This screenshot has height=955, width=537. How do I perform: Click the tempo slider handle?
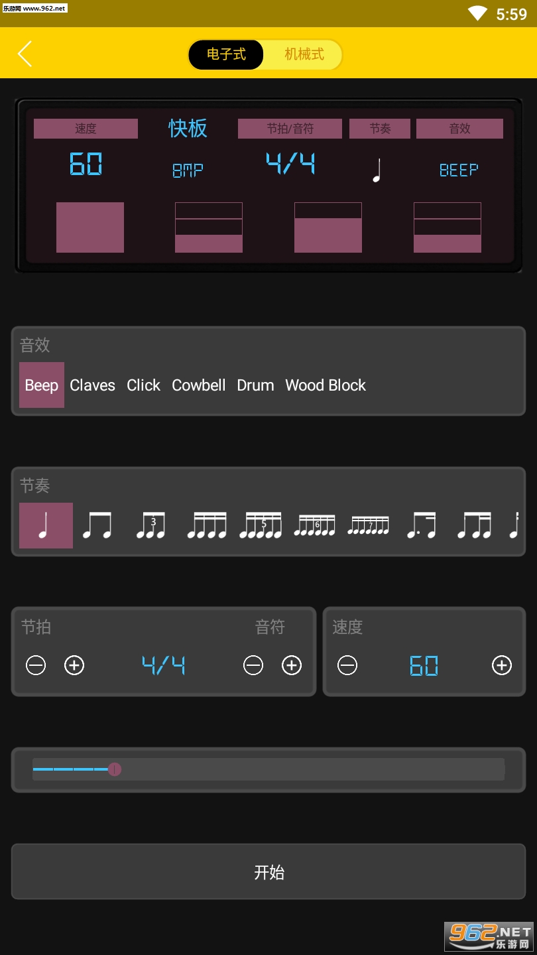pyautogui.click(x=115, y=769)
